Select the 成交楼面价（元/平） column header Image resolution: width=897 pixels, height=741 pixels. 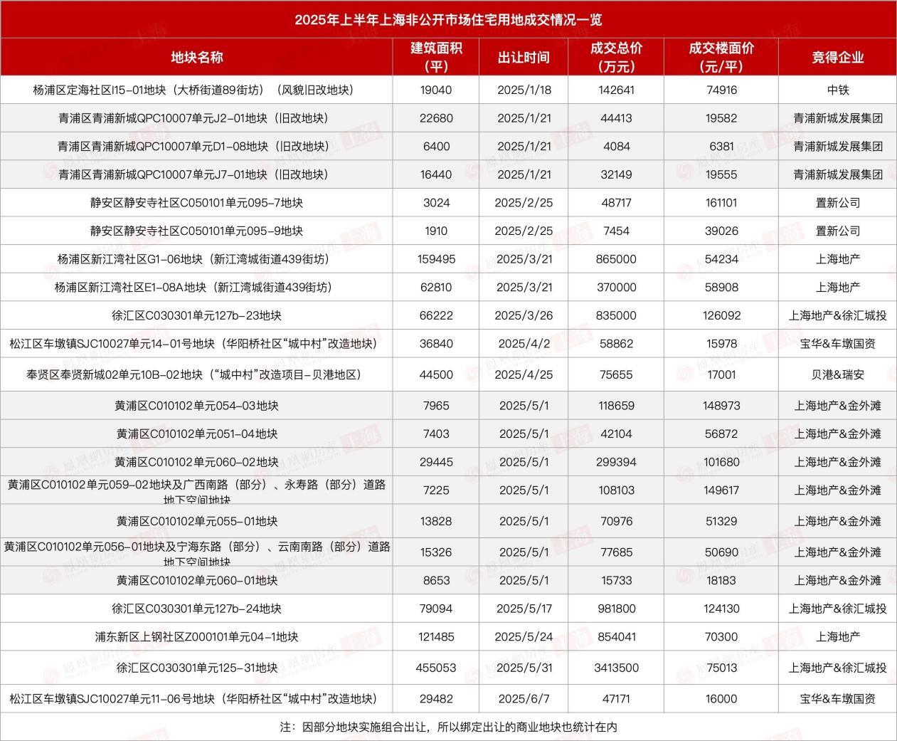tap(721, 57)
